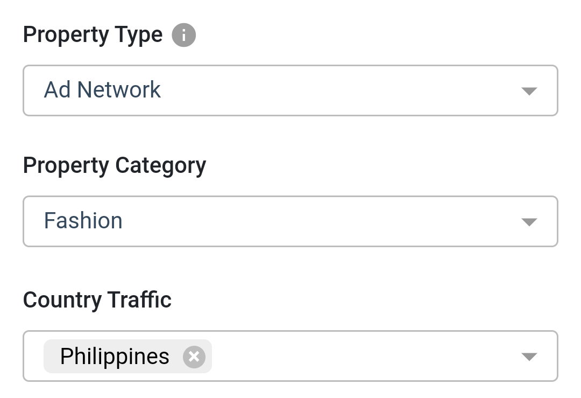Open the Property Category dropdown arrow
Screen dimensions: 581x398
[529, 222]
